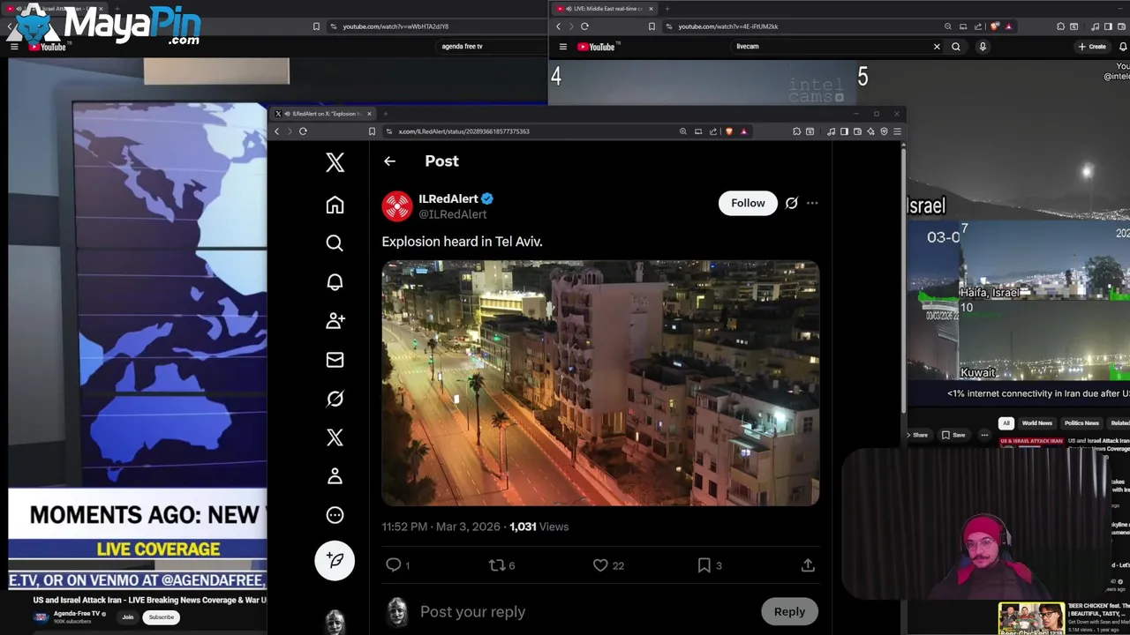Open the @ILRedAlert handle link

[x=452, y=214]
